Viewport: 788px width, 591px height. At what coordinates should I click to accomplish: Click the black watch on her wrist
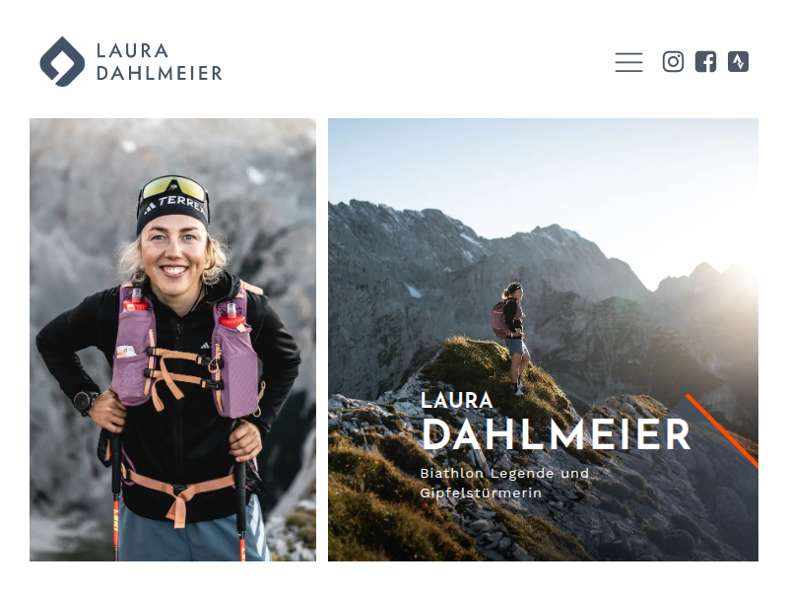(x=84, y=402)
